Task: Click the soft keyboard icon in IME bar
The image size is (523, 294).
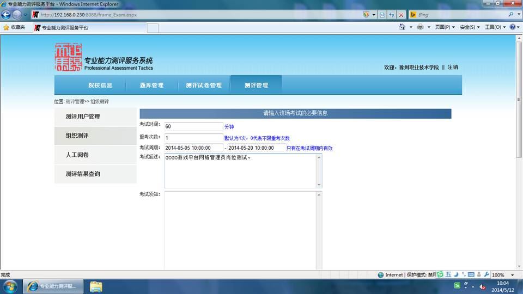Action: click(x=471, y=274)
